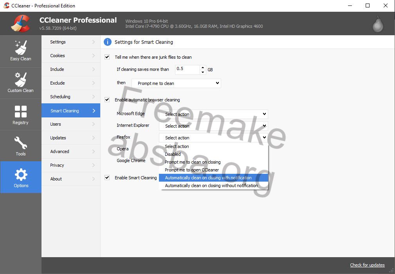Choose 'Automatically clean on closing with notification'
395x274 pixels.
pyautogui.click(x=213, y=178)
